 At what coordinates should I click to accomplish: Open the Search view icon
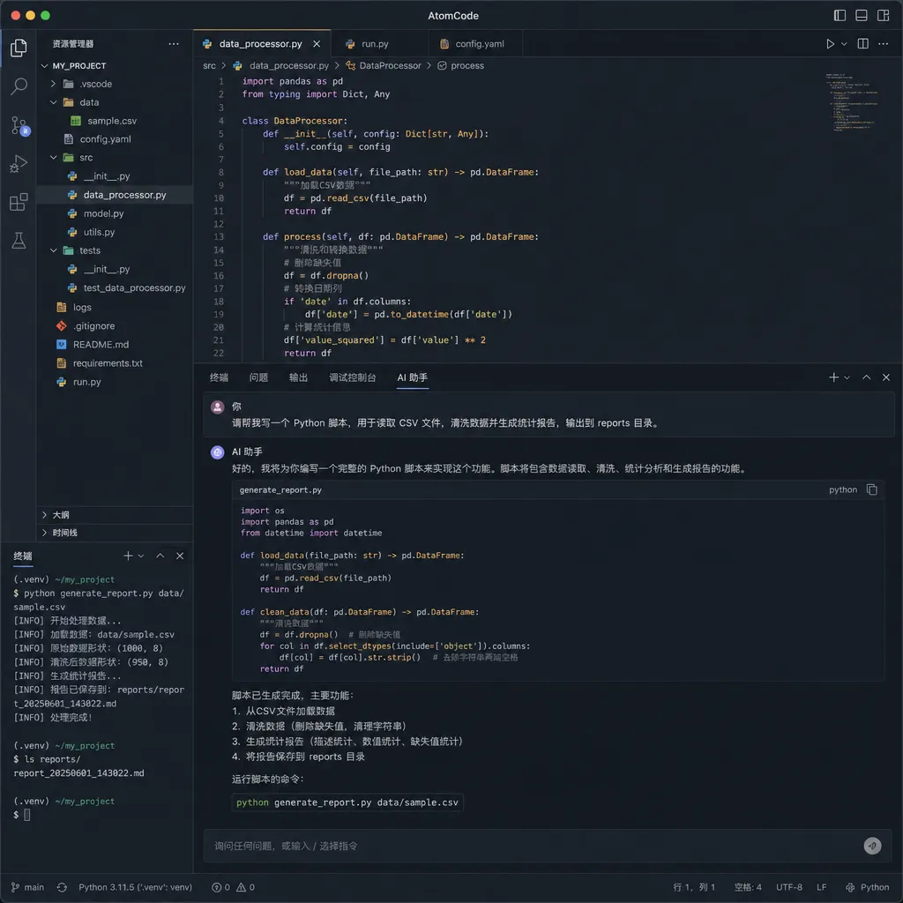[19, 86]
